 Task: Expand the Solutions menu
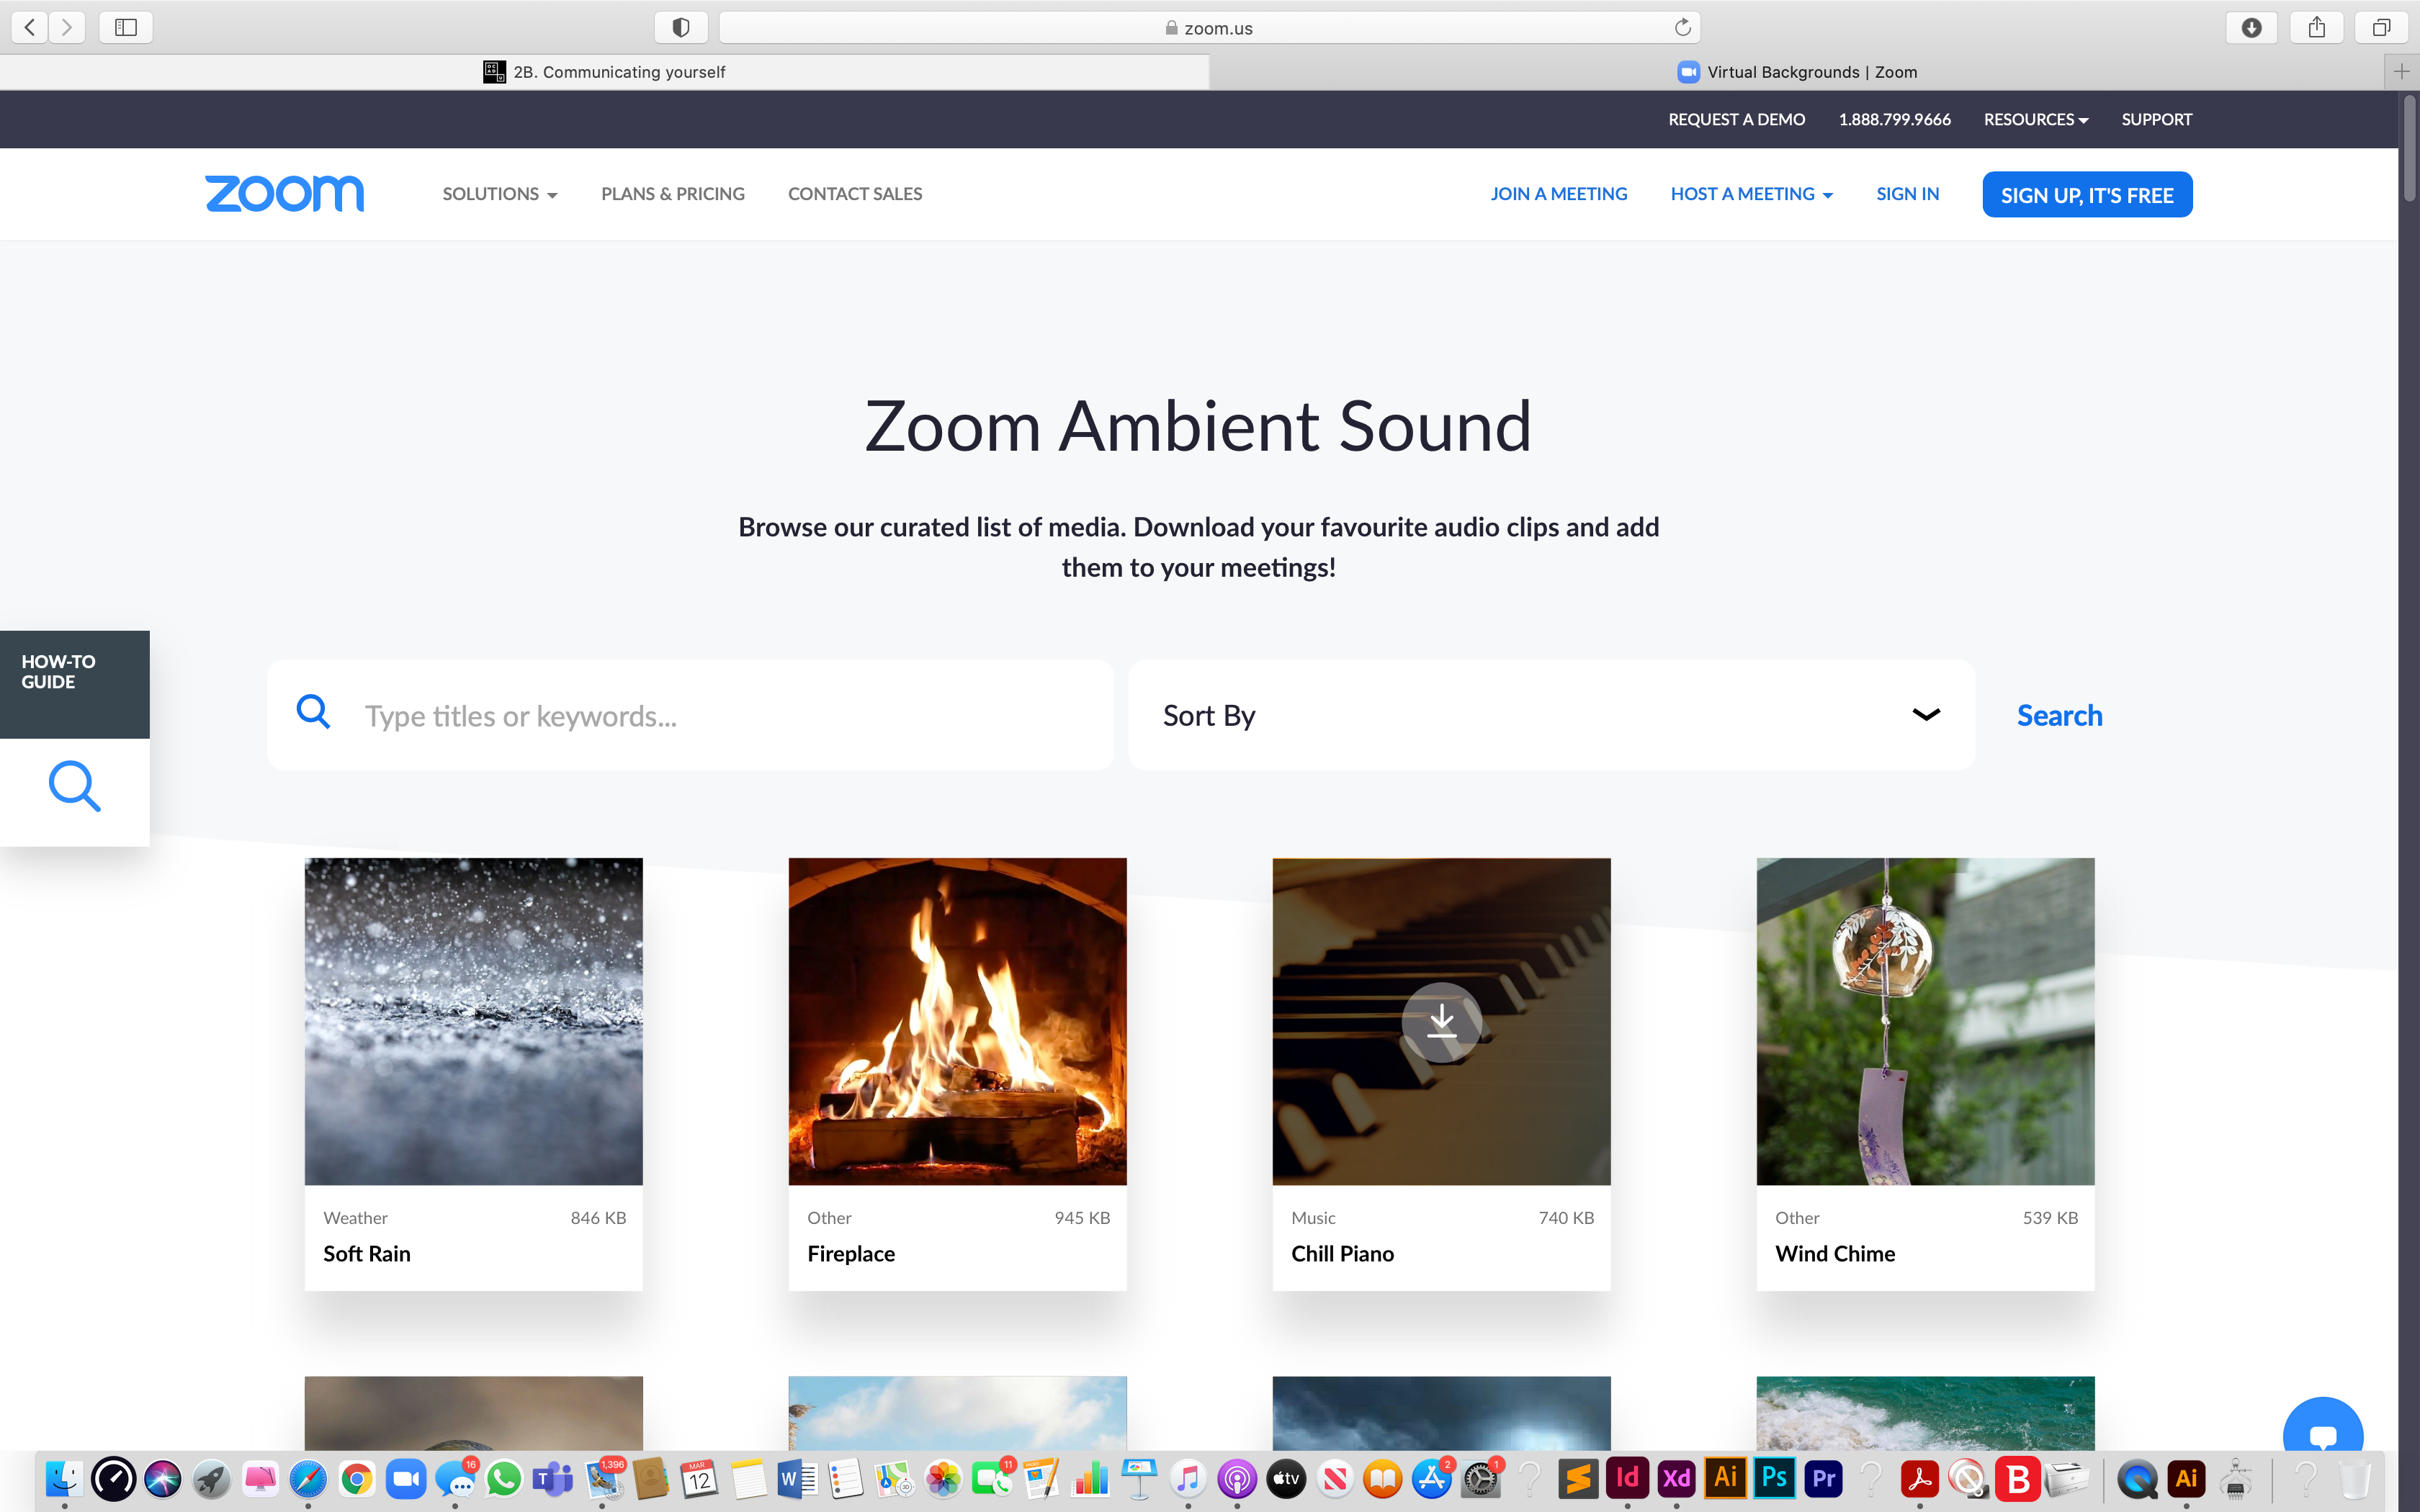pos(499,194)
